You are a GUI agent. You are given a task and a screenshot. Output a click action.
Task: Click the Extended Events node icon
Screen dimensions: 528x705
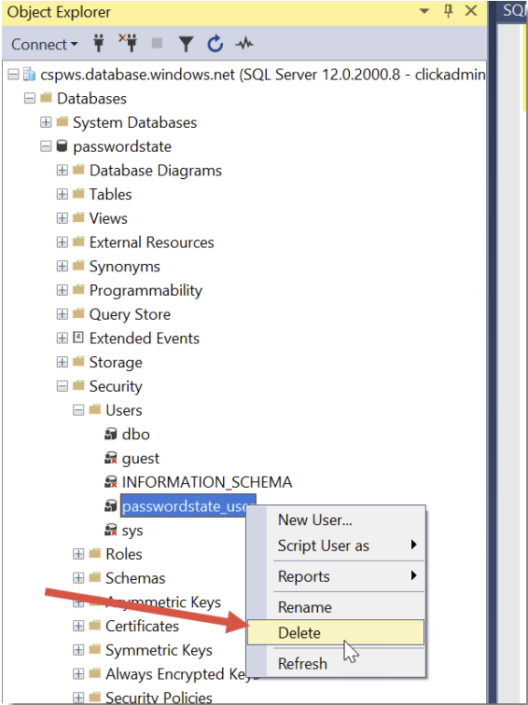pos(78,338)
